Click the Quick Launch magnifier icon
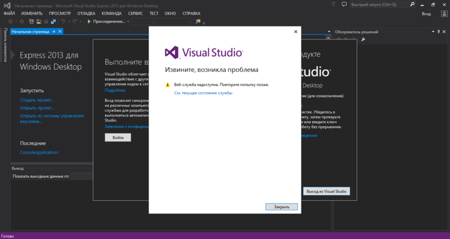 click(x=412, y=4)
